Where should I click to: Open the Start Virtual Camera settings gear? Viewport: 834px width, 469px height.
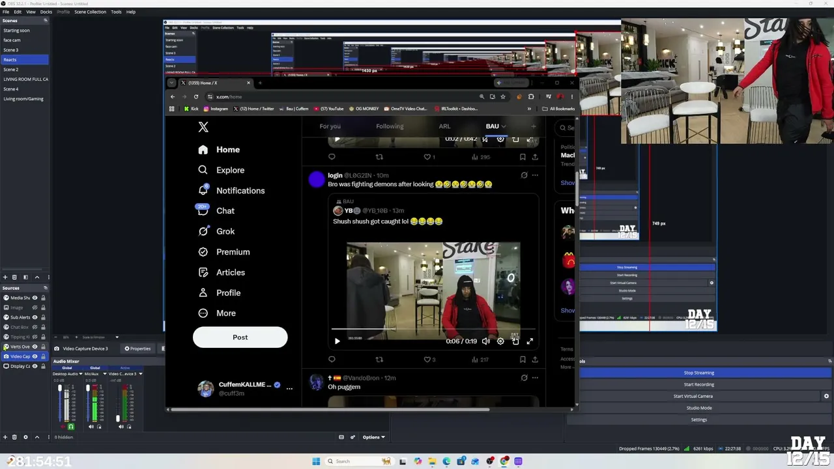pyautogui.click(x=826, y=396)
